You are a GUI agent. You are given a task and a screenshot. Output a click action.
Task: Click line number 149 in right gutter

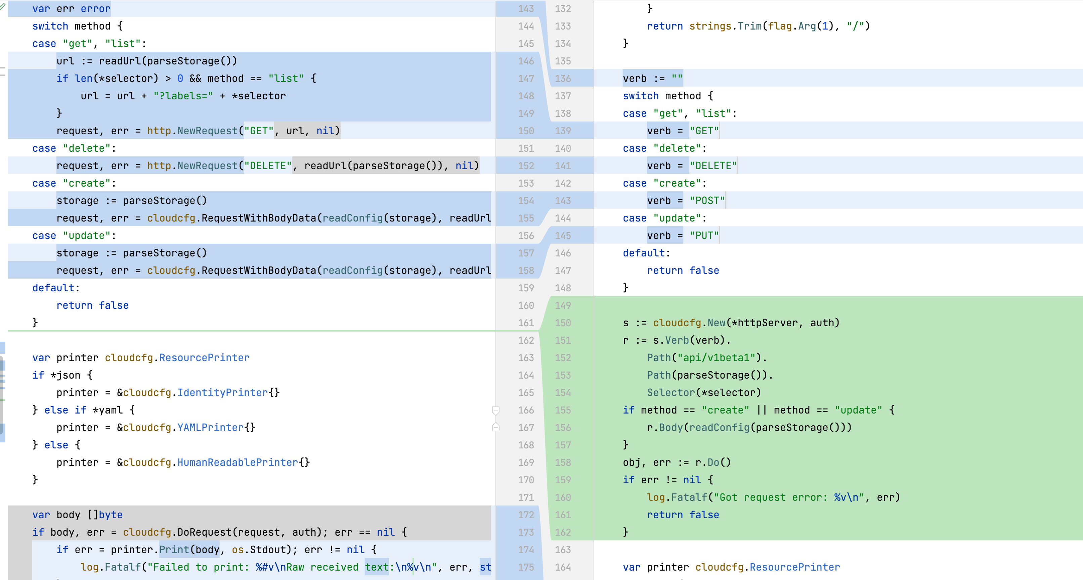pos(563,305)
